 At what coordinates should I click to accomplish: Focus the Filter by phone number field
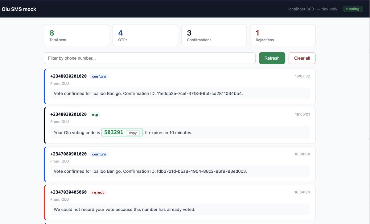(150, 58)
